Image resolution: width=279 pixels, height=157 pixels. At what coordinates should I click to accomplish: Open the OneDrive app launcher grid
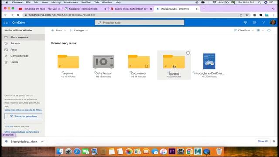pos(6,22)
